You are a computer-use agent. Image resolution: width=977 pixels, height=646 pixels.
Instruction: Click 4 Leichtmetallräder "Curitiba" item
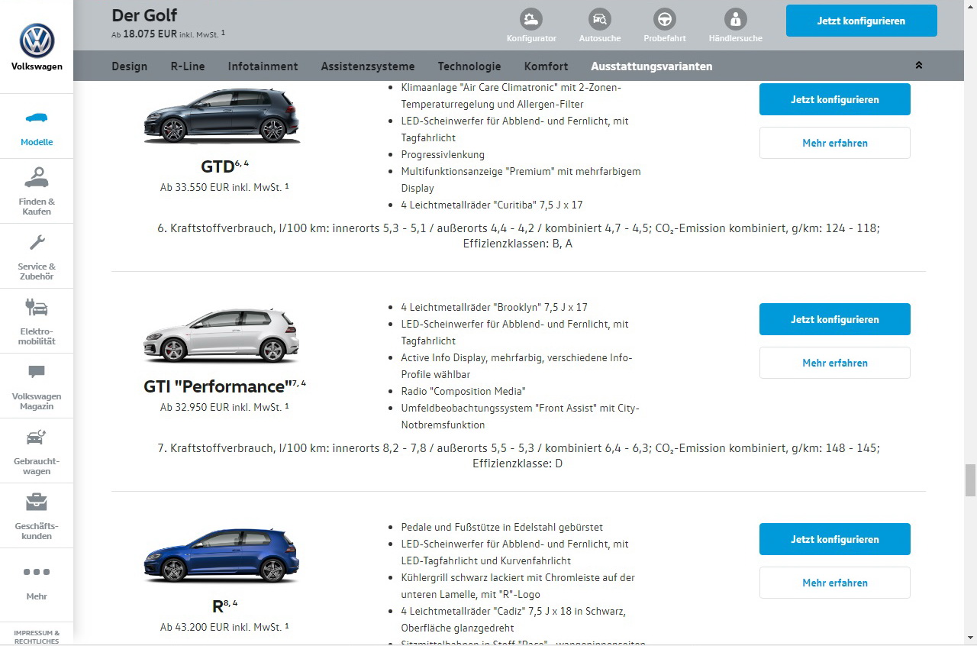click(x=492, y=205)
